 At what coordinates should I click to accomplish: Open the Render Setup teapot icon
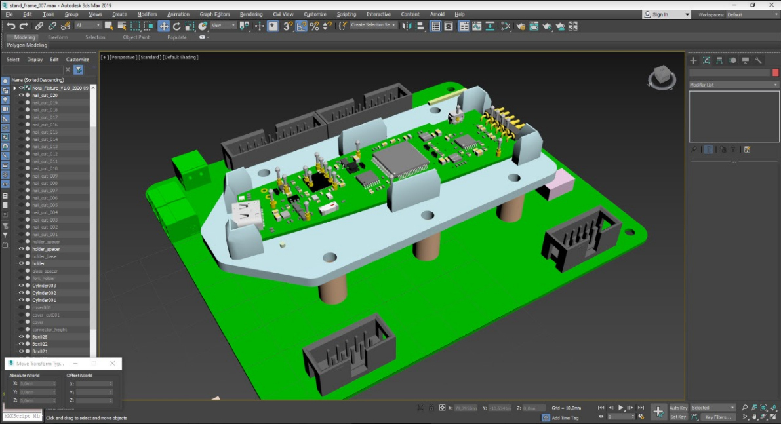[521, 26]
